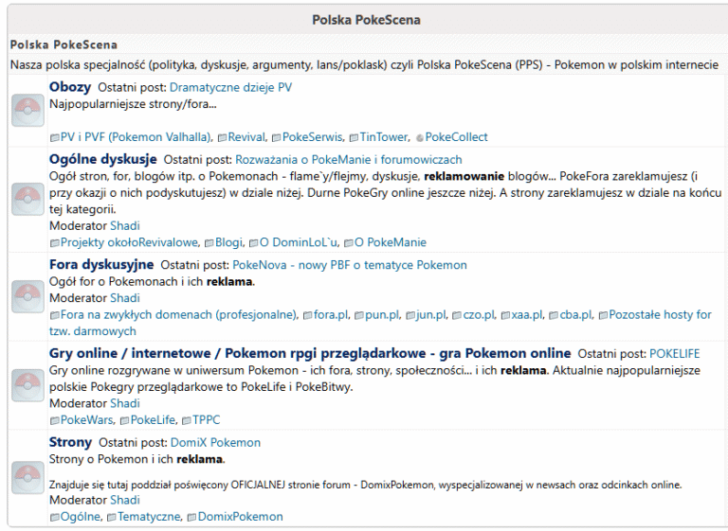Go to Fora dyskusyjne forum

(101, 264)
